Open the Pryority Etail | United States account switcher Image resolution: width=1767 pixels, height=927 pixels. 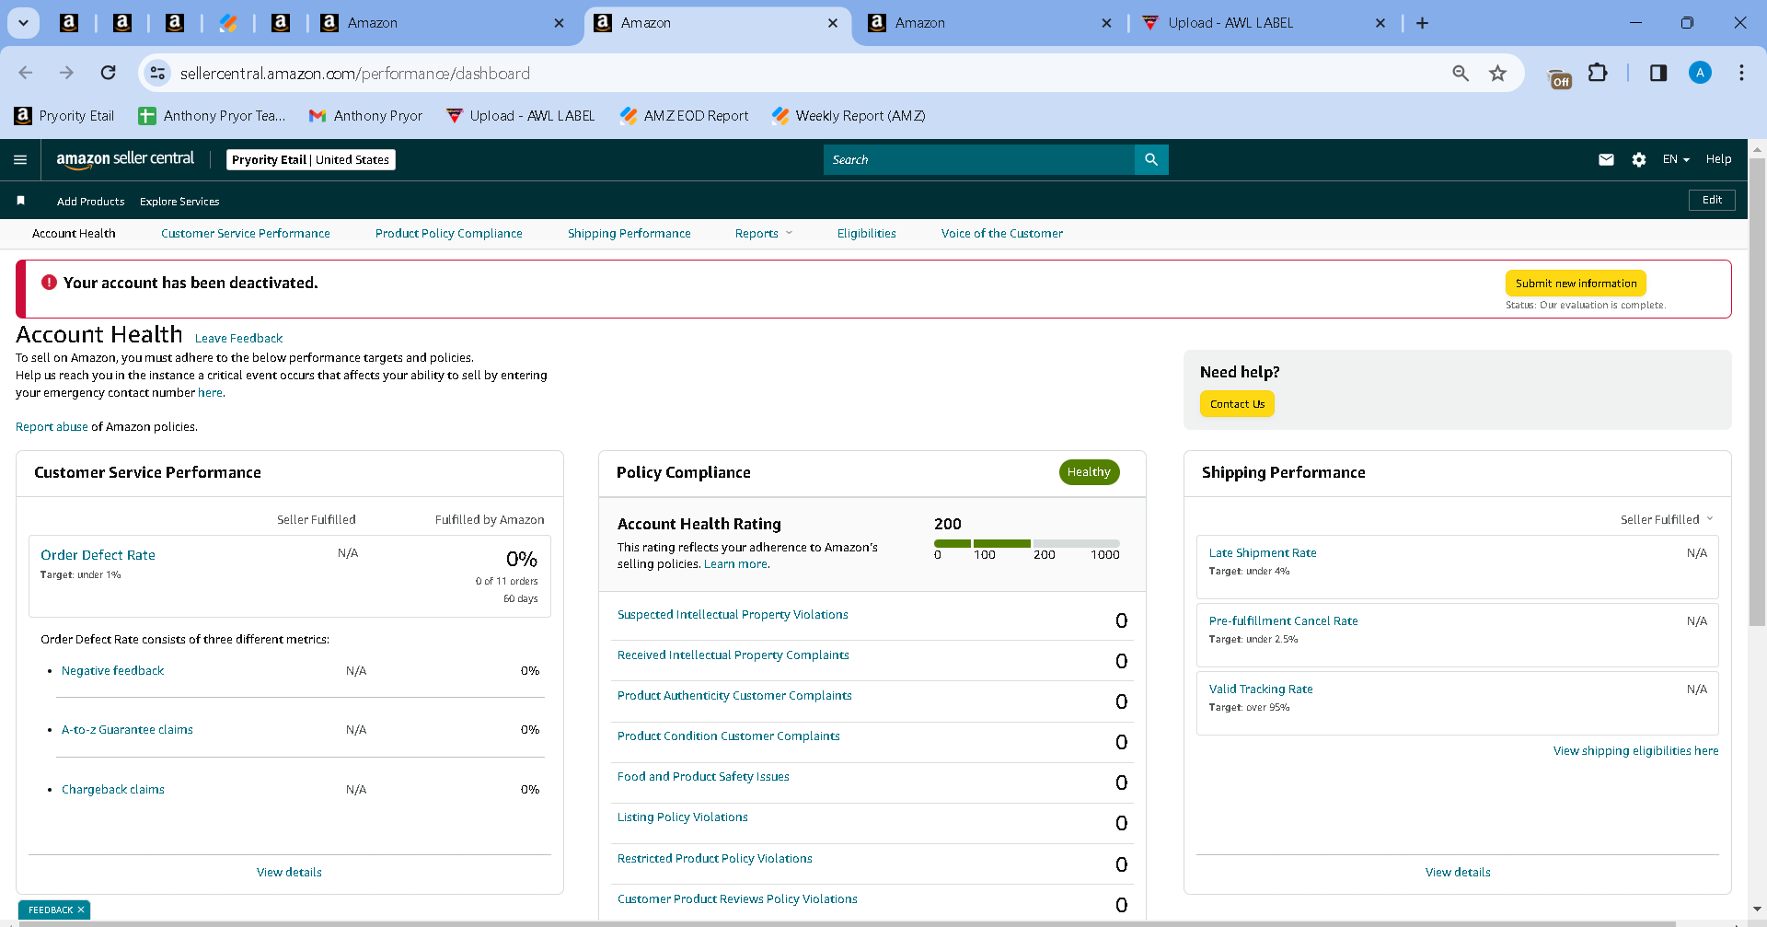tap(311, 160)
